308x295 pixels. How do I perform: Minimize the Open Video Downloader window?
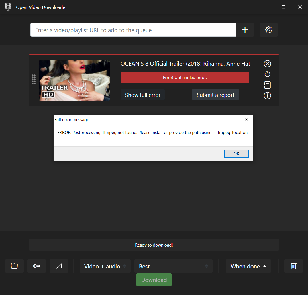(267, 7)
